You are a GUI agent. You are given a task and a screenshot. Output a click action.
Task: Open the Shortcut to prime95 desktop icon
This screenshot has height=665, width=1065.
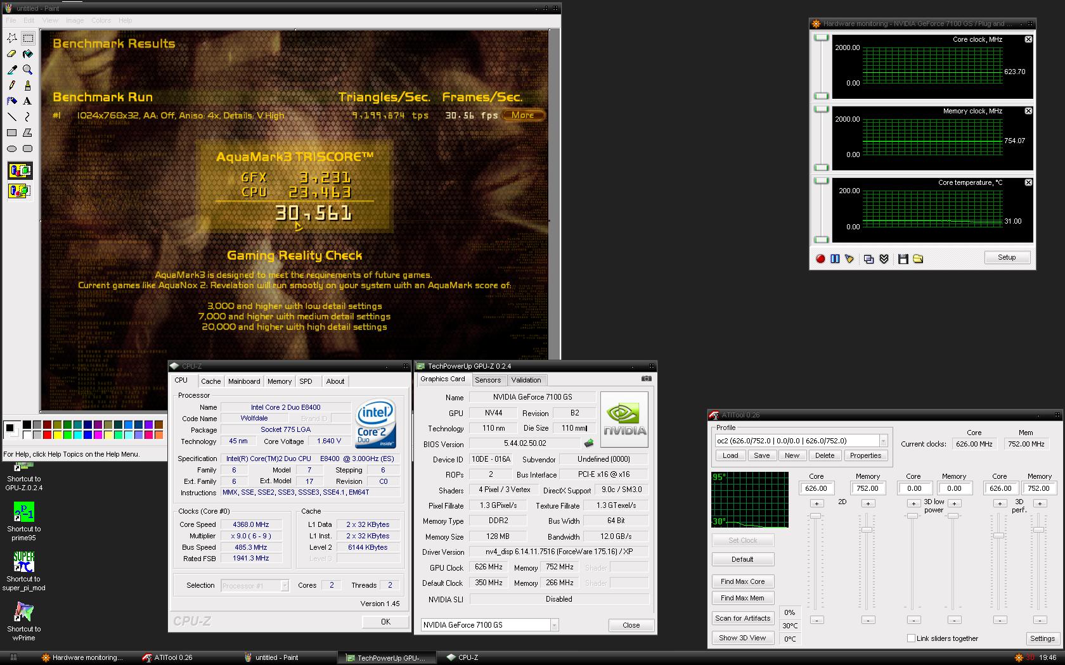(24, 521)
